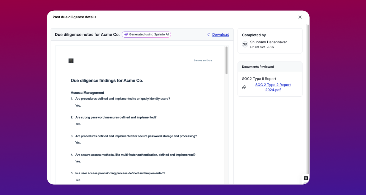Image resolution: width=366 pixels, height=195 pixels.
Task: Click the paperclip attachment icon
Action: point(244,87)
